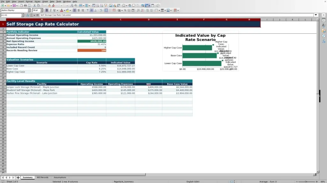
Task: Click row 14 header
Action: (x=3, y=65)
